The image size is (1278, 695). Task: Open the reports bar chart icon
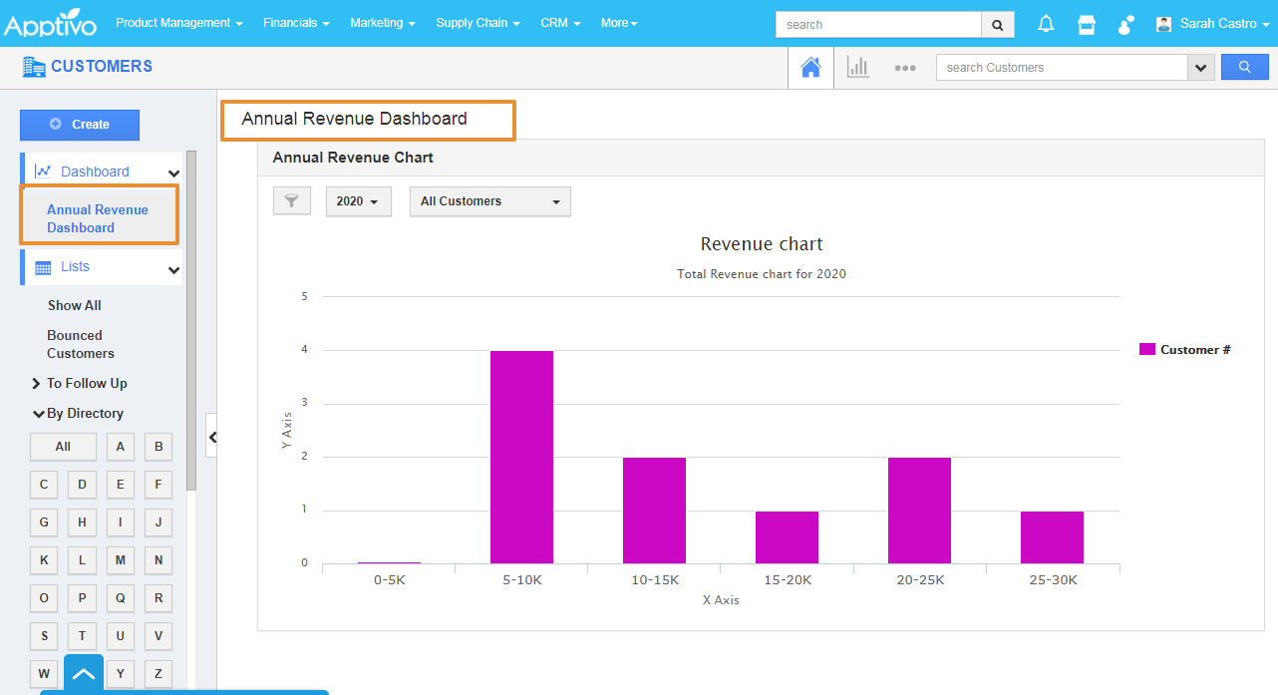857,68
